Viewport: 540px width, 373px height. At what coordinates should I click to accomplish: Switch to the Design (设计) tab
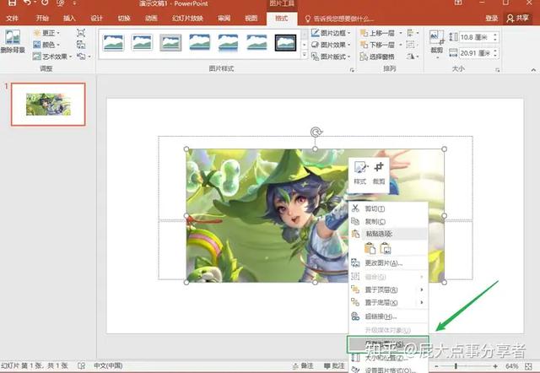coord(96,19)
